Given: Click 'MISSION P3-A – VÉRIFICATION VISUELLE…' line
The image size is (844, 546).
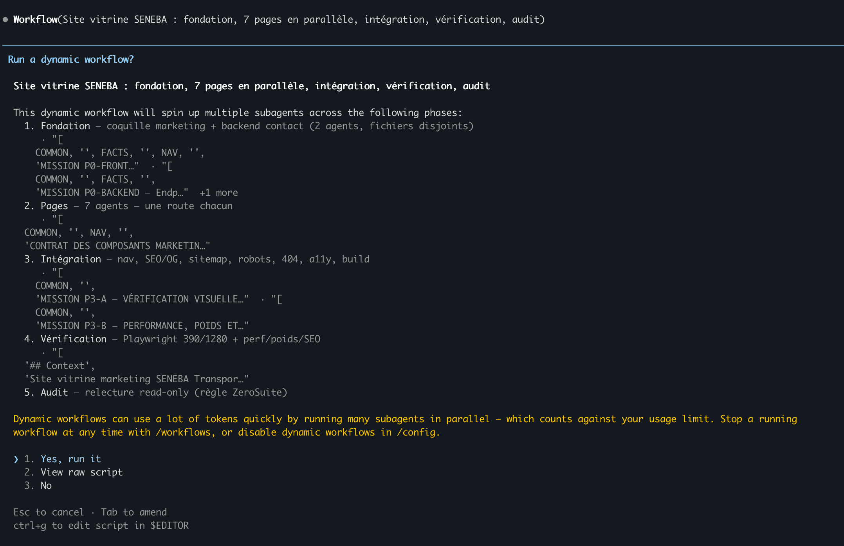Looking at the screenshot, I should 142,299.
